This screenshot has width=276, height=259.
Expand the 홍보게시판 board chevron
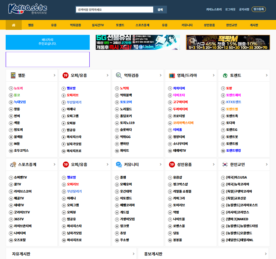coord(266,254)
